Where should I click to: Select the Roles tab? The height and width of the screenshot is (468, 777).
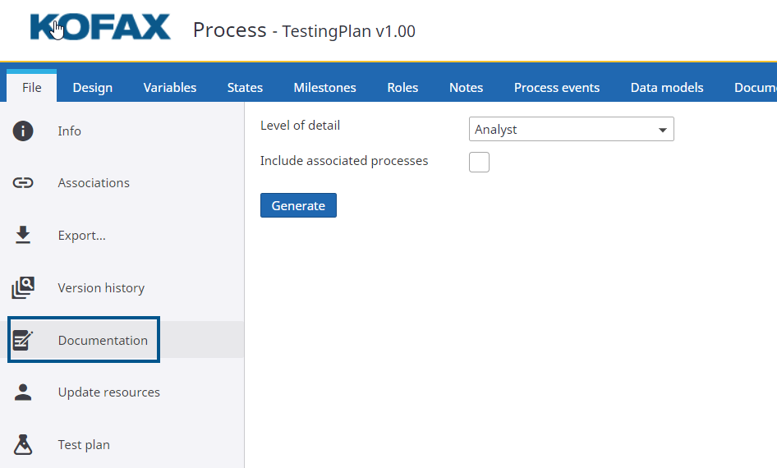[x=402, y=87]
